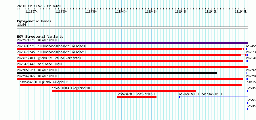
Task: Click the 111940k ruler position
Action: coord(121,11)
